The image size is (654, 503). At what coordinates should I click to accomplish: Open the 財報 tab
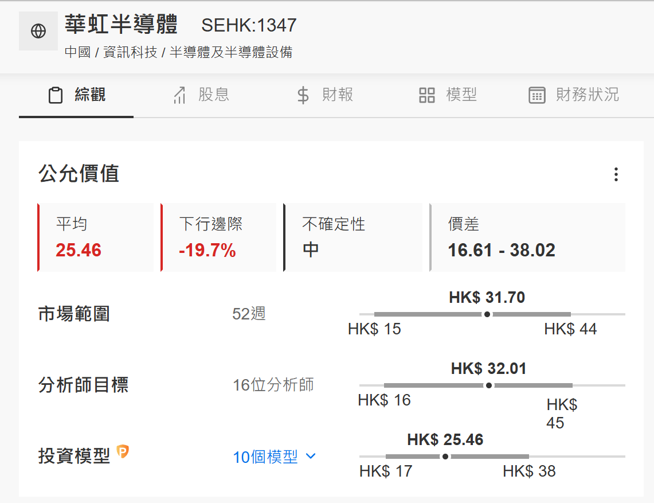click(x=326, y=95)
